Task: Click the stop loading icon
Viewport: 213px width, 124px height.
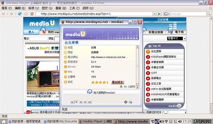Action: (x=26, y=14)
